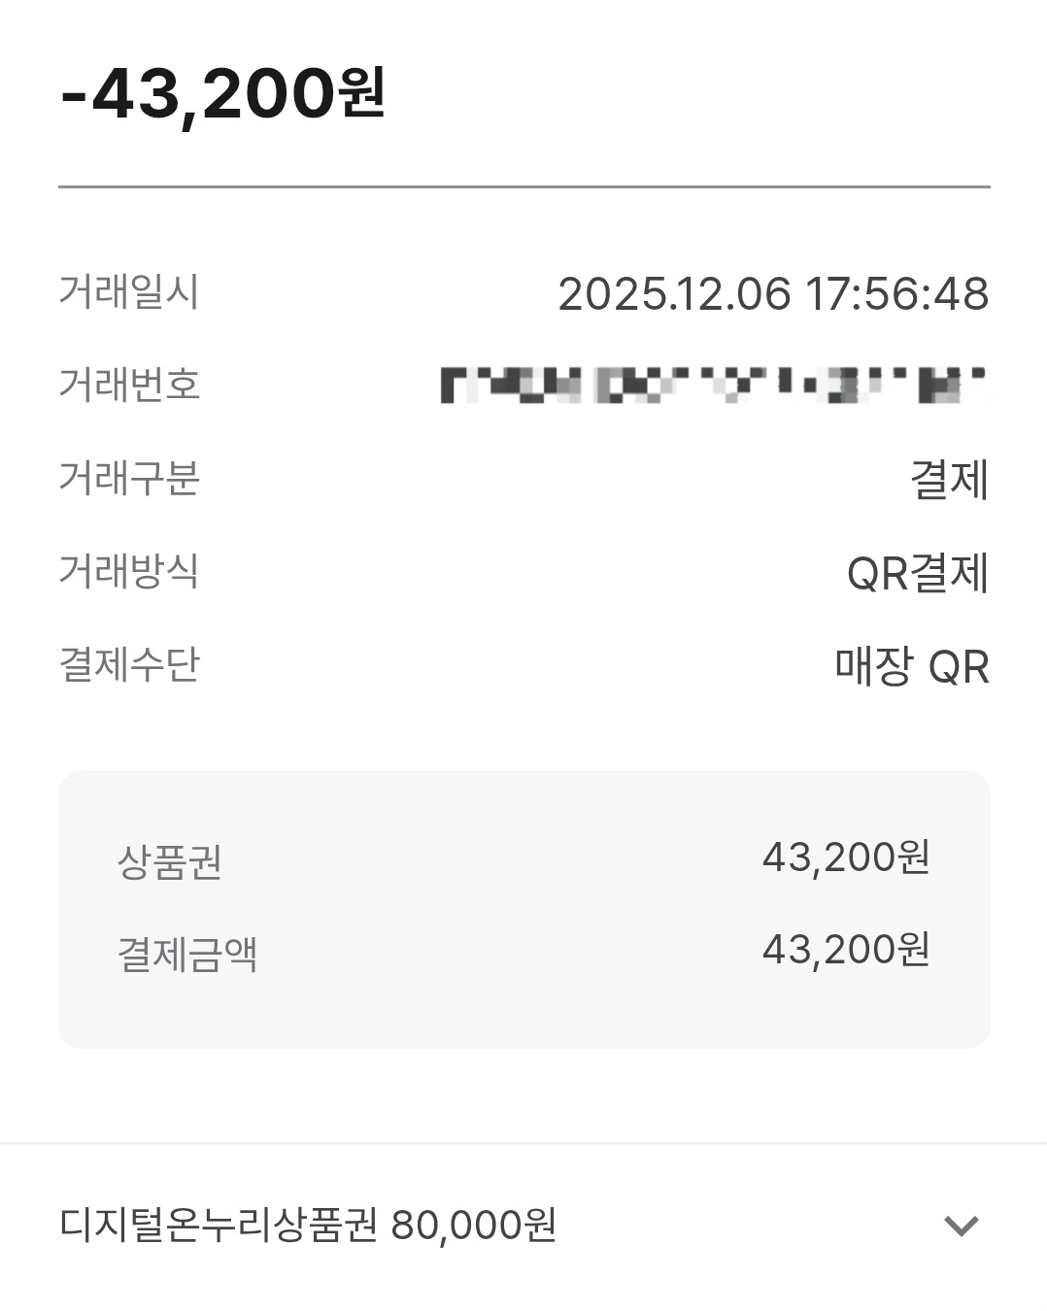Screen dimensions: 1047x1311
Task: Click the 결제금액 label in summary box
Action: click(187, 954)
